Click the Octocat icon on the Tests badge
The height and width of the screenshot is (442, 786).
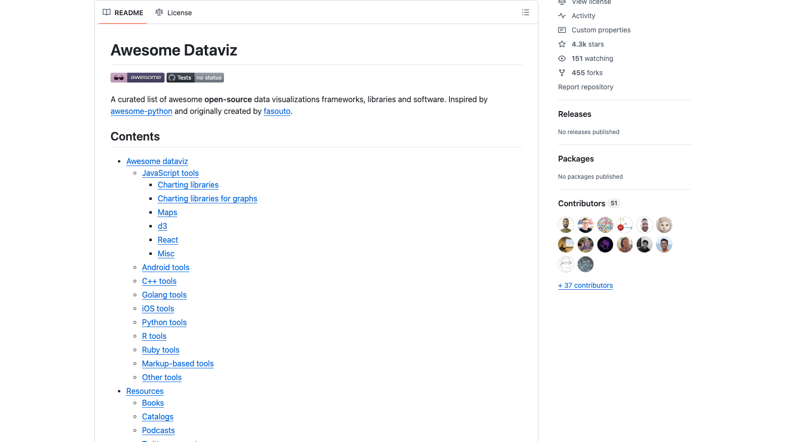coord(172,78)
